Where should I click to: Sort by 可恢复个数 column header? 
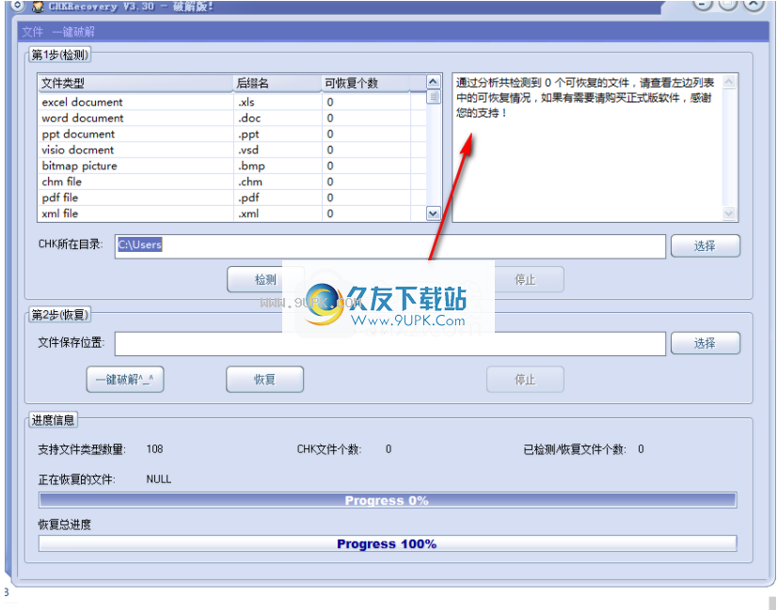tap(366, 83)
